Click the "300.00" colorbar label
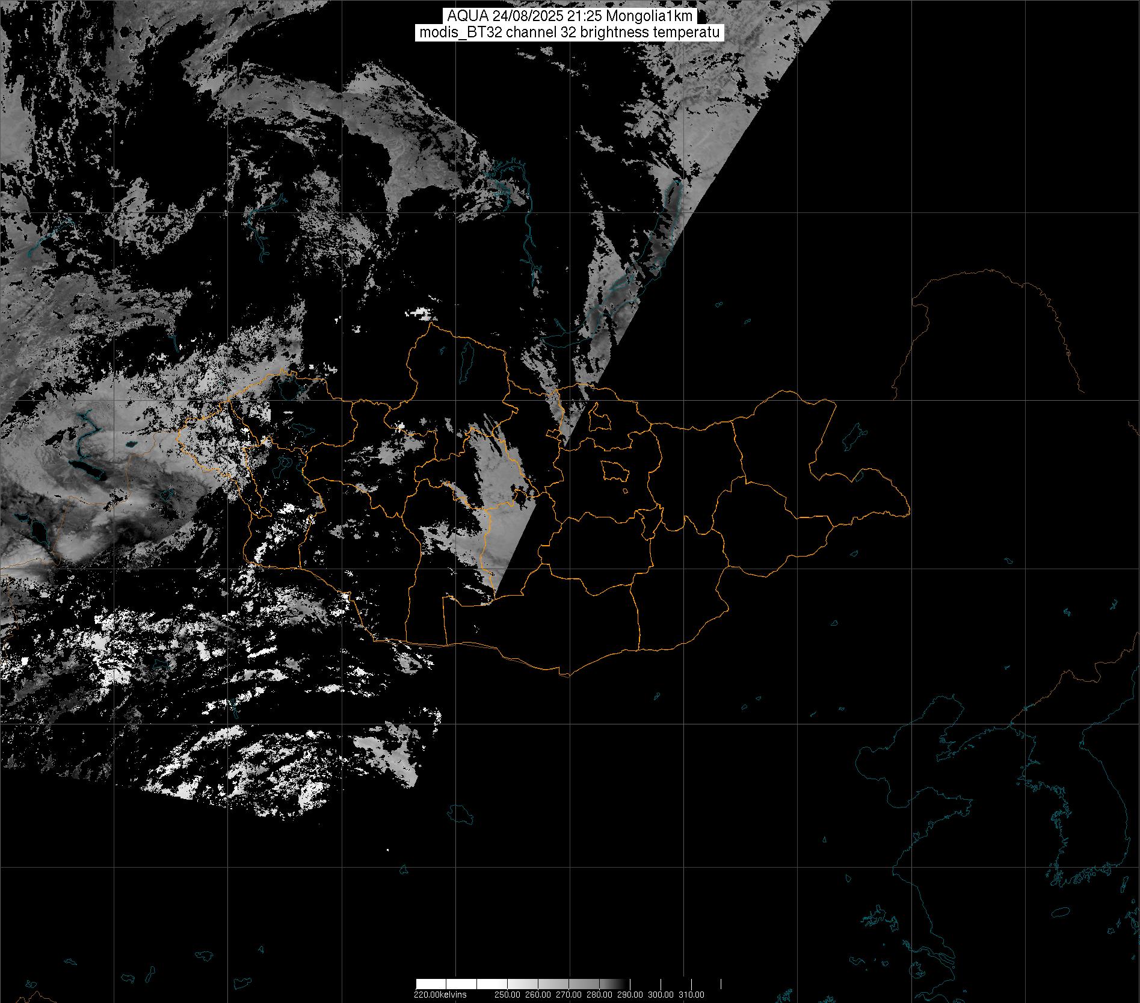The image size is (1140, 1003). [661, 995]
